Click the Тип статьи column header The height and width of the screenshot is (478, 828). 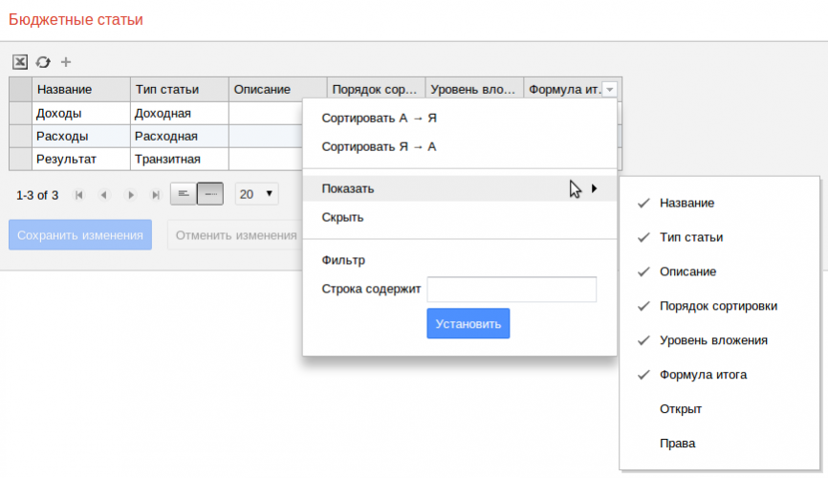pyautogui.click(x=180, y=89)
